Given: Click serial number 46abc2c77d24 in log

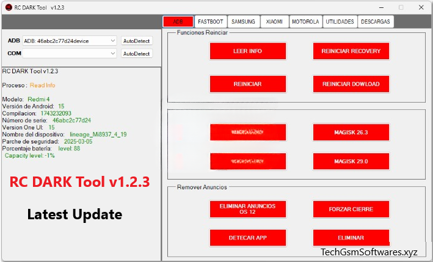Looking at the screenshot, I should tap(71, 120).
